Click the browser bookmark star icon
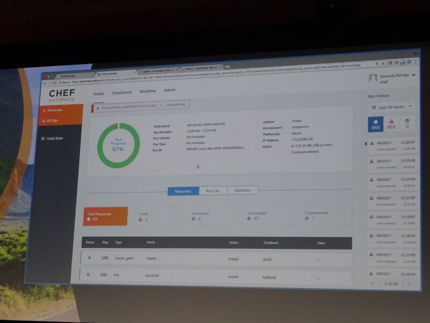This screenshot has width=430, height=323. [383, 64]
